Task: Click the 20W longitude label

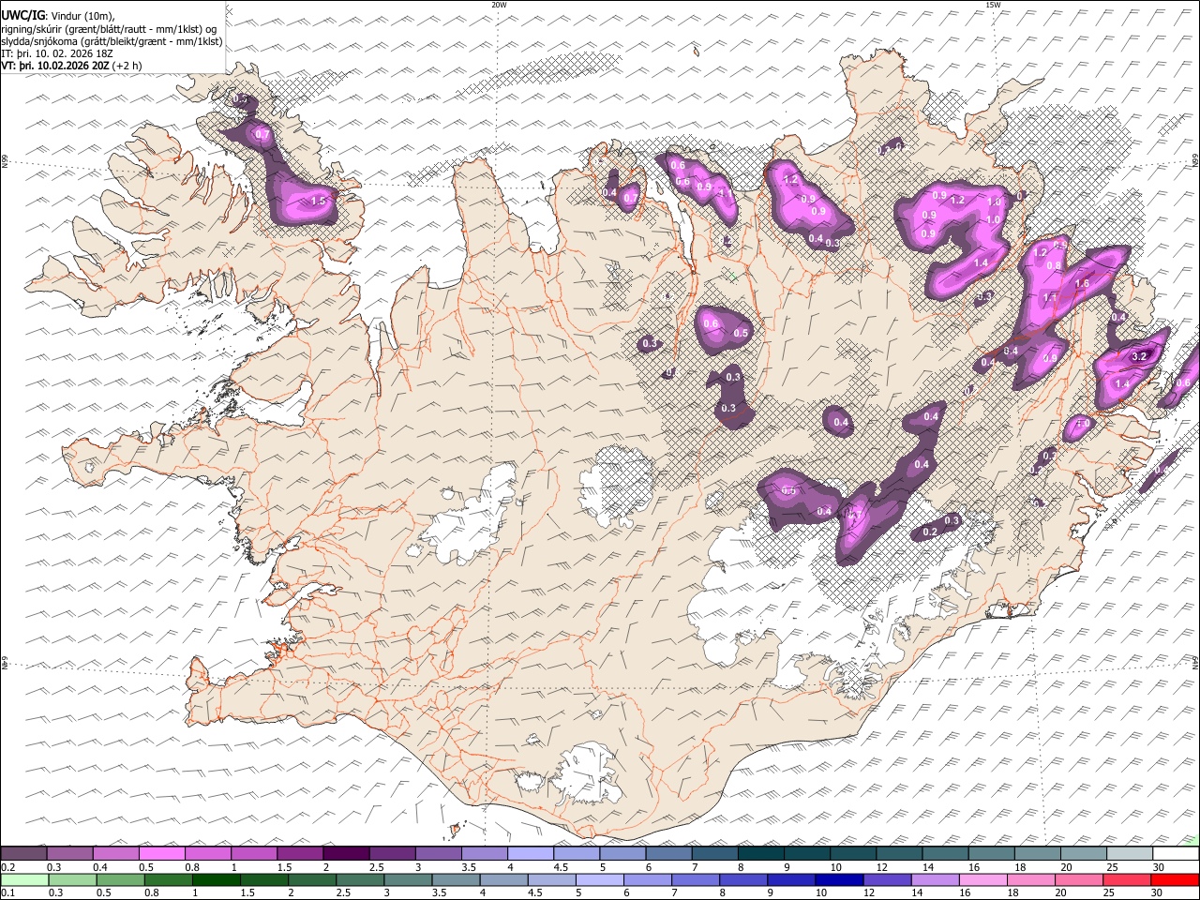Action: tap(499, 5)
